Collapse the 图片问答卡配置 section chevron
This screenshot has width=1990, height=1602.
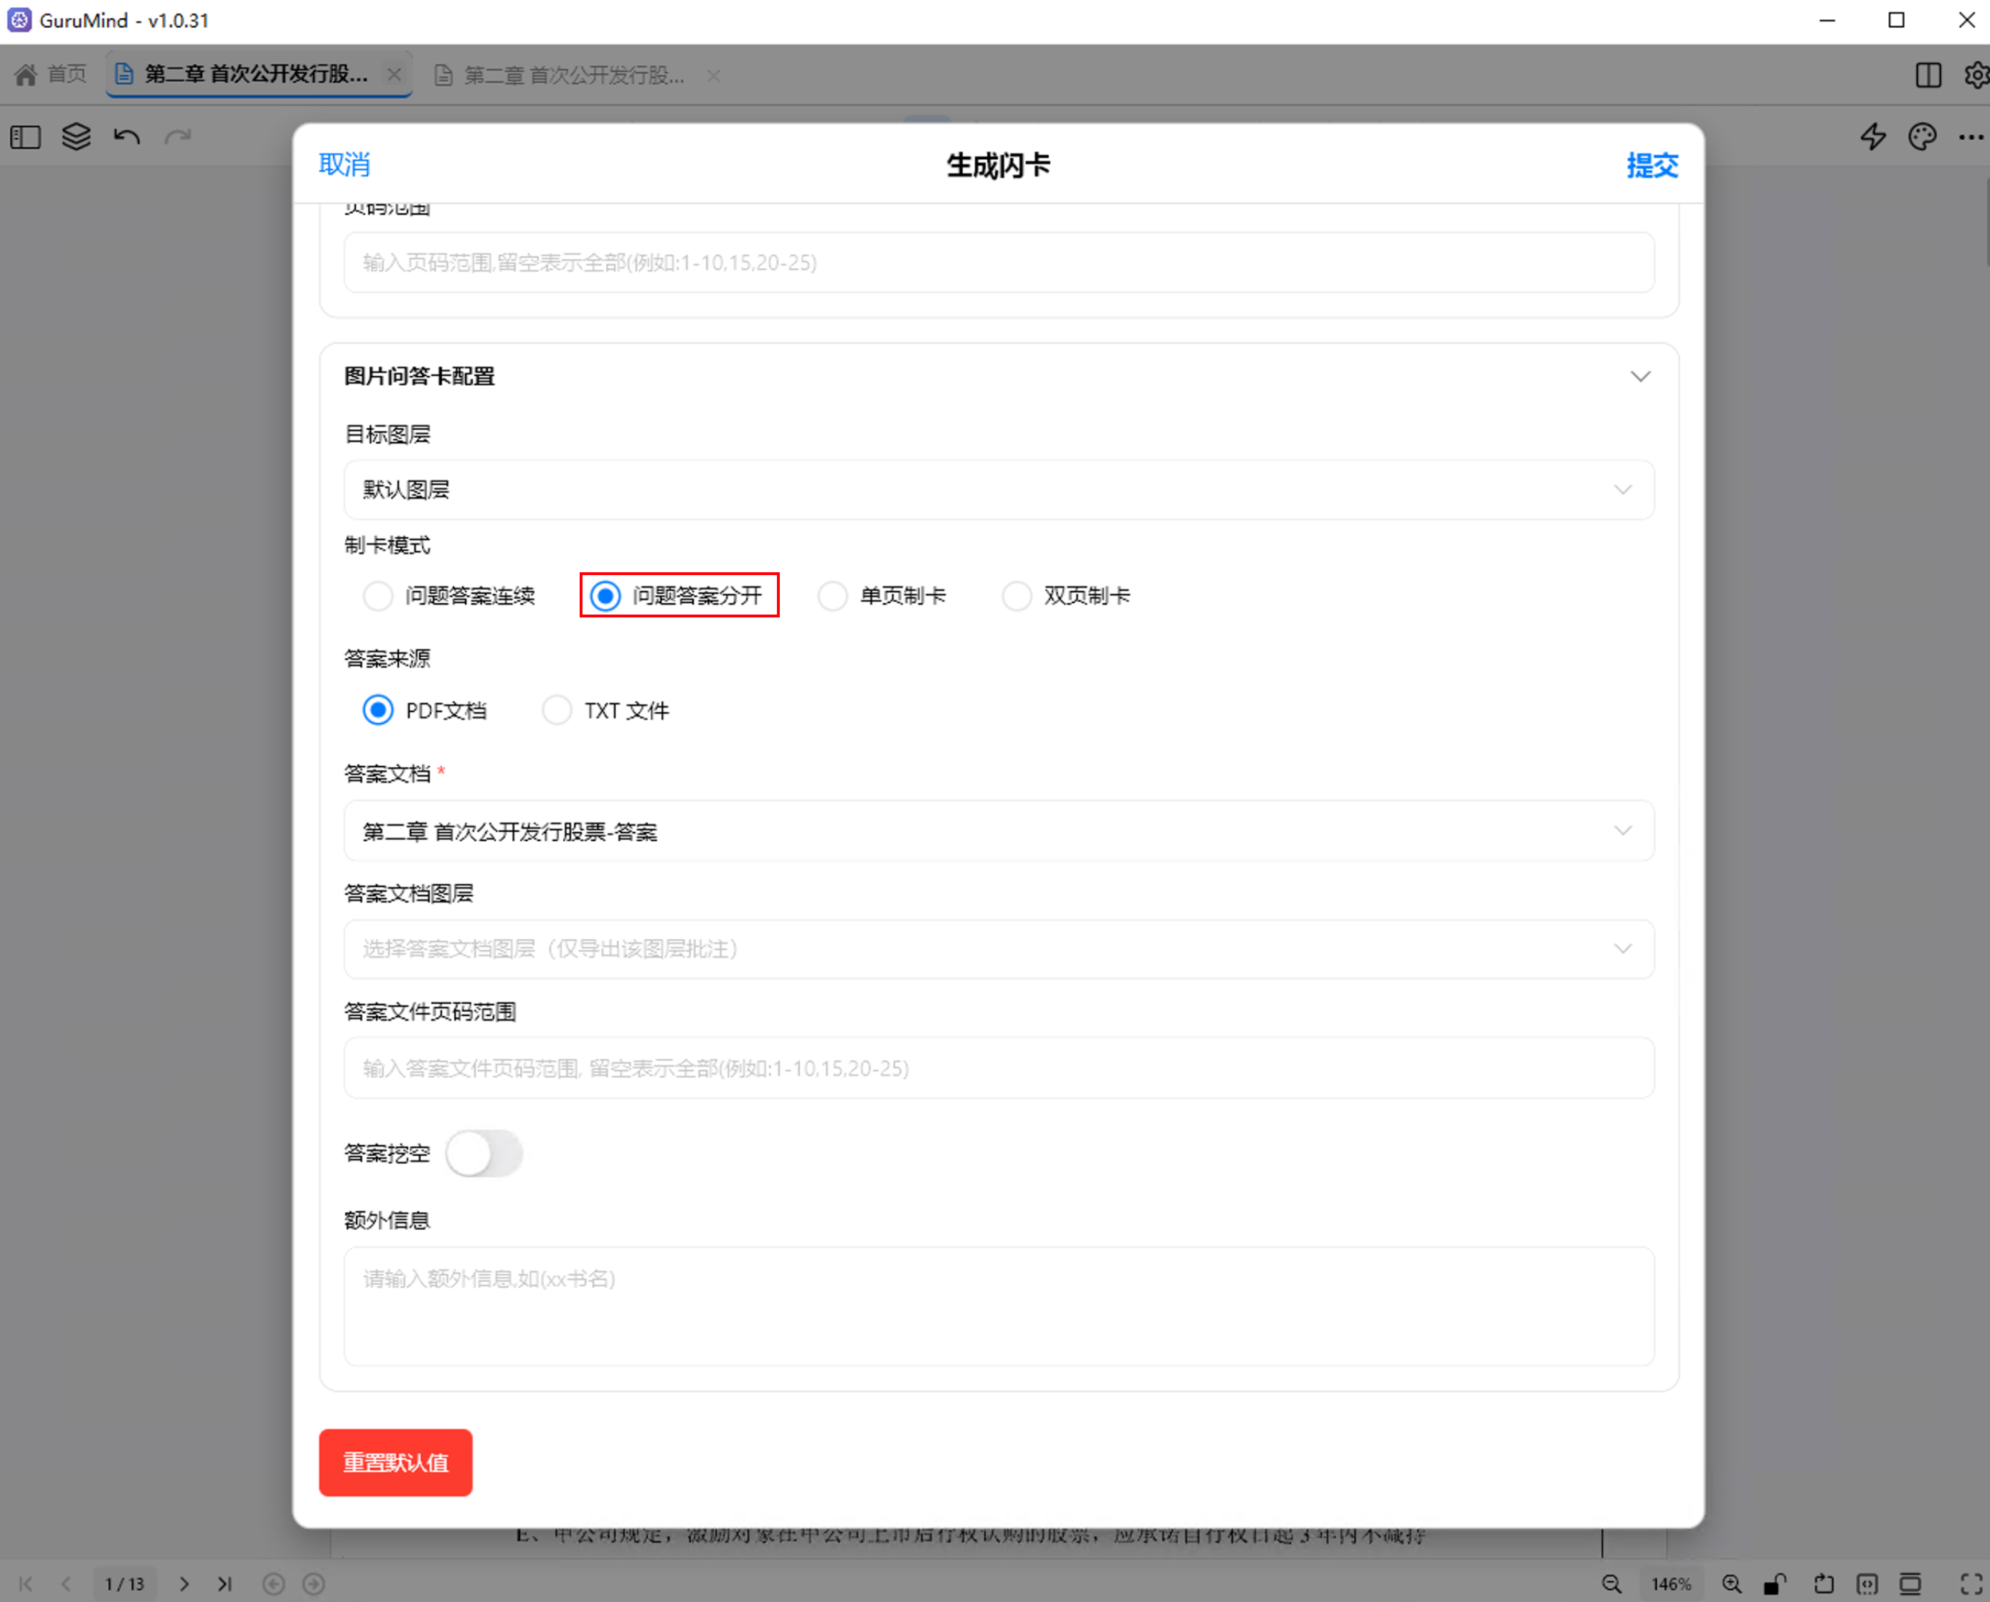1639,376
